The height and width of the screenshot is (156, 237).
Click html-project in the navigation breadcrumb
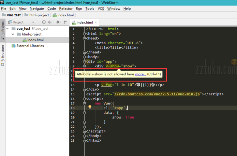tap(39, 15)
